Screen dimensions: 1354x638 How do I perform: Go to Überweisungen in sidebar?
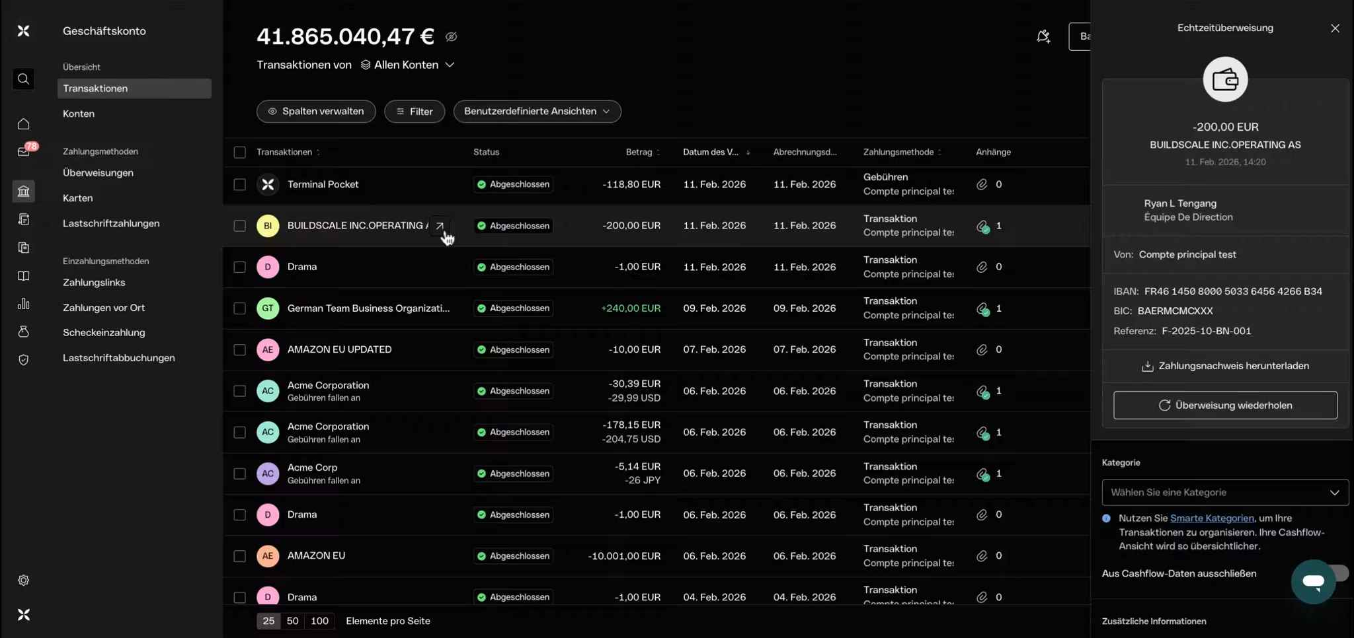(98, 173)
